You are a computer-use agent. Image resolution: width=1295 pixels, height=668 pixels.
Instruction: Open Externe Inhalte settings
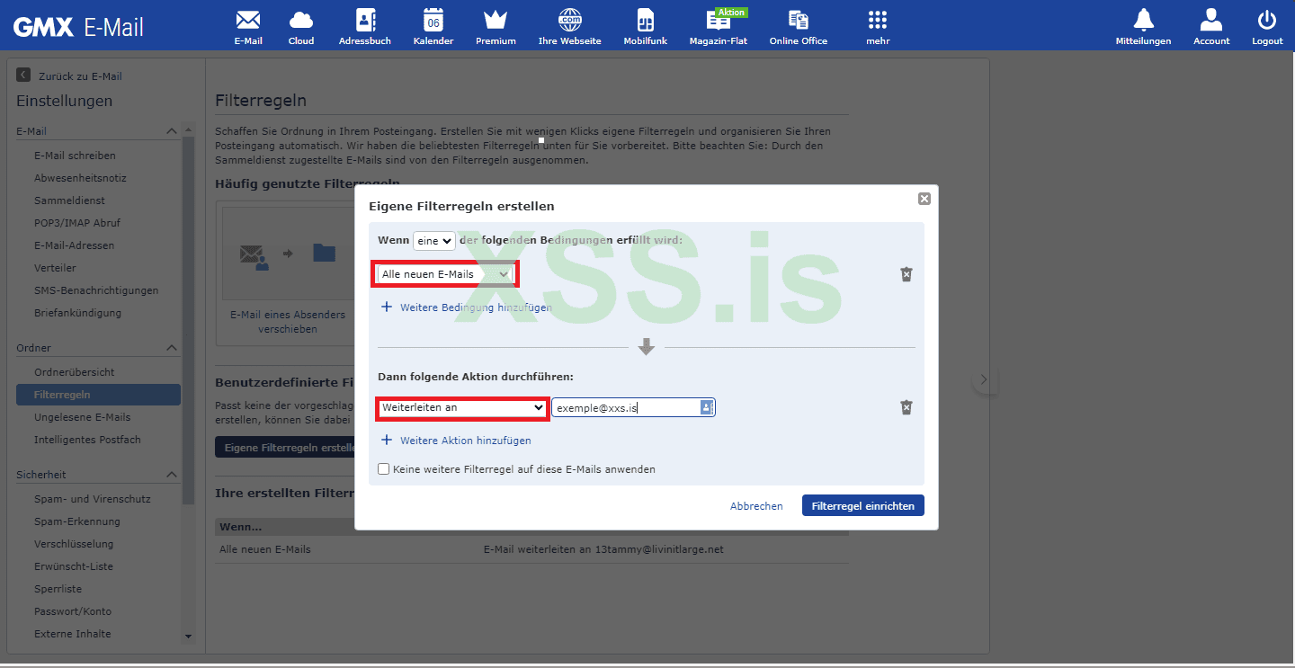click(73, 634)
